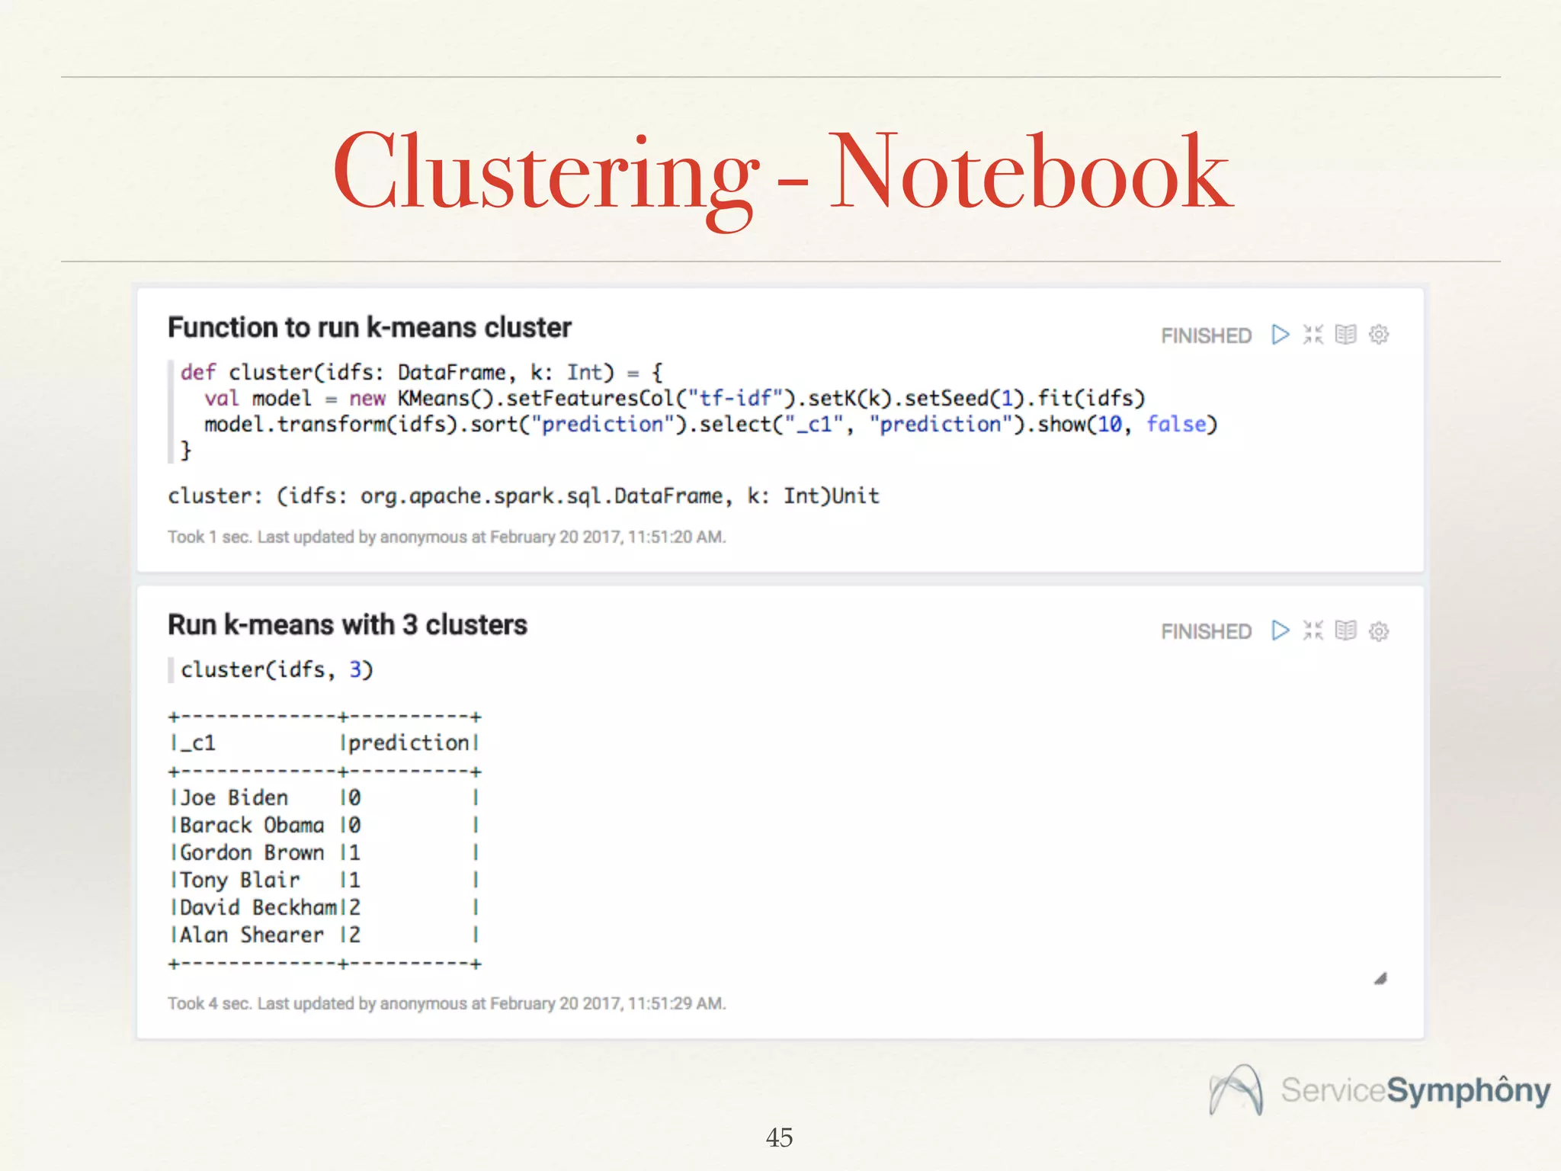Click the ServiceSymphony logo
The image size is (1561, 1171).
coord(1380,1090)
